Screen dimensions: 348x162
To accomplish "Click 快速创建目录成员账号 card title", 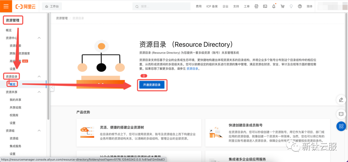I will point(246,125).
